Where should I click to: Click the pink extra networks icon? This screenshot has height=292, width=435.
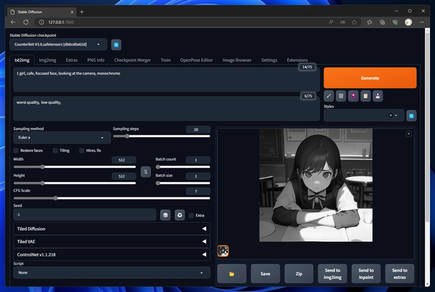(353, 96)
